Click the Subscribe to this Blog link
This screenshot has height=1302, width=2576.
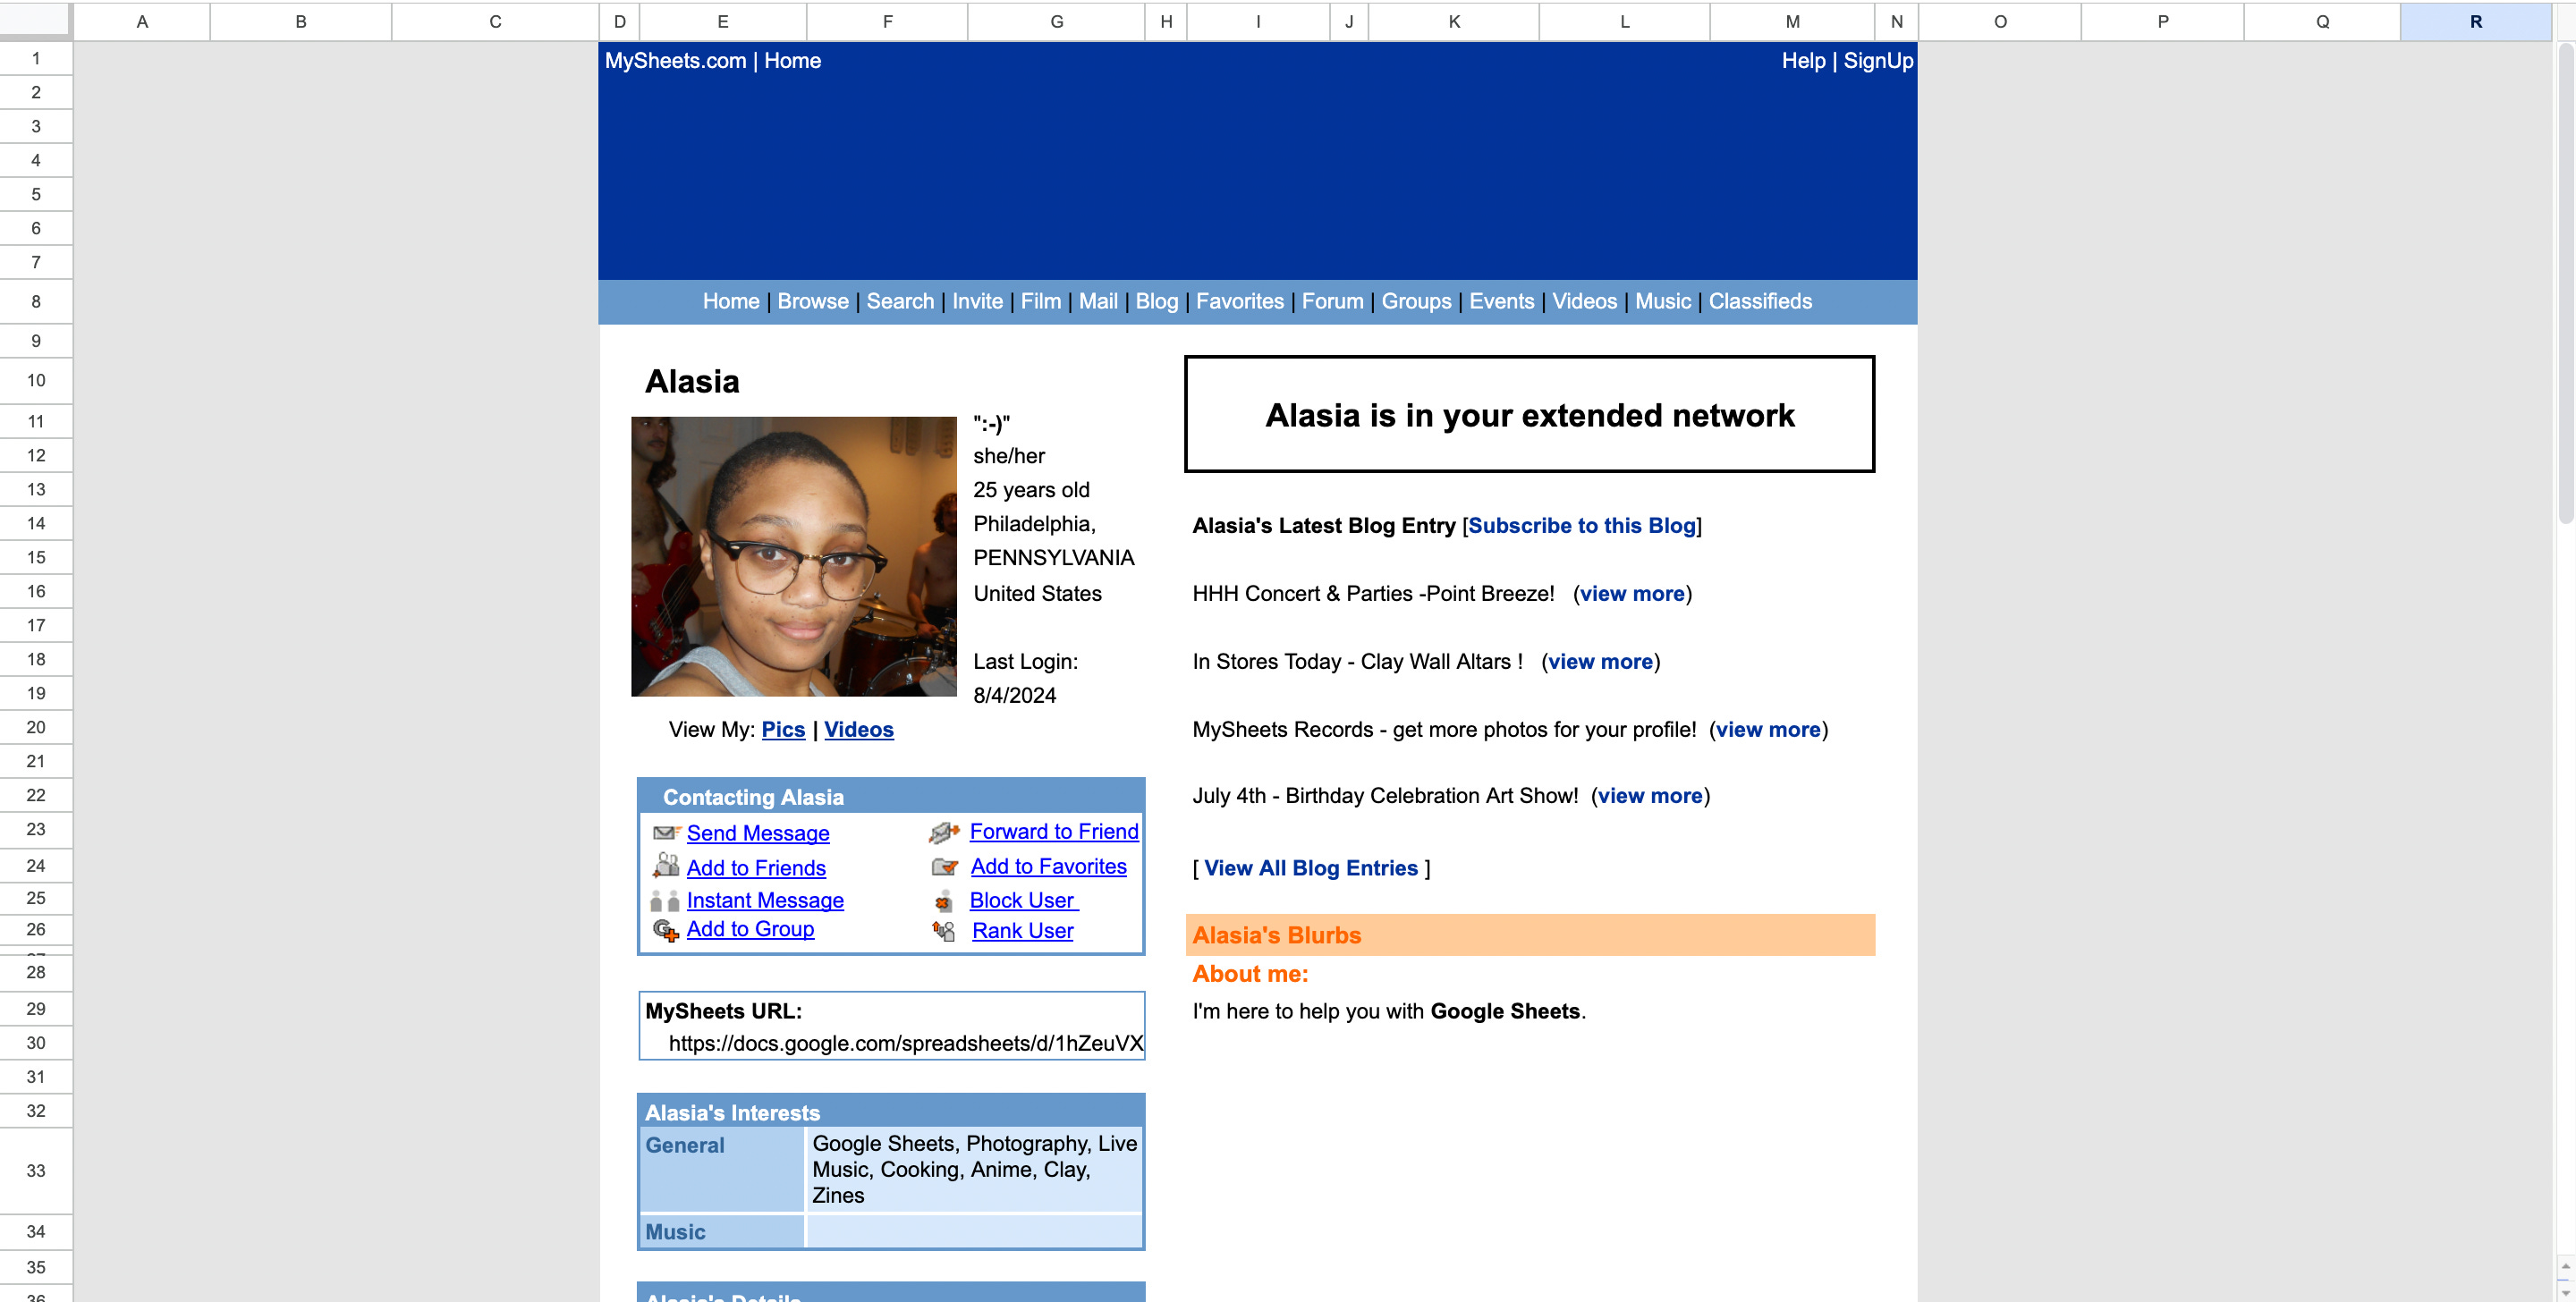tap(1581, 525)
